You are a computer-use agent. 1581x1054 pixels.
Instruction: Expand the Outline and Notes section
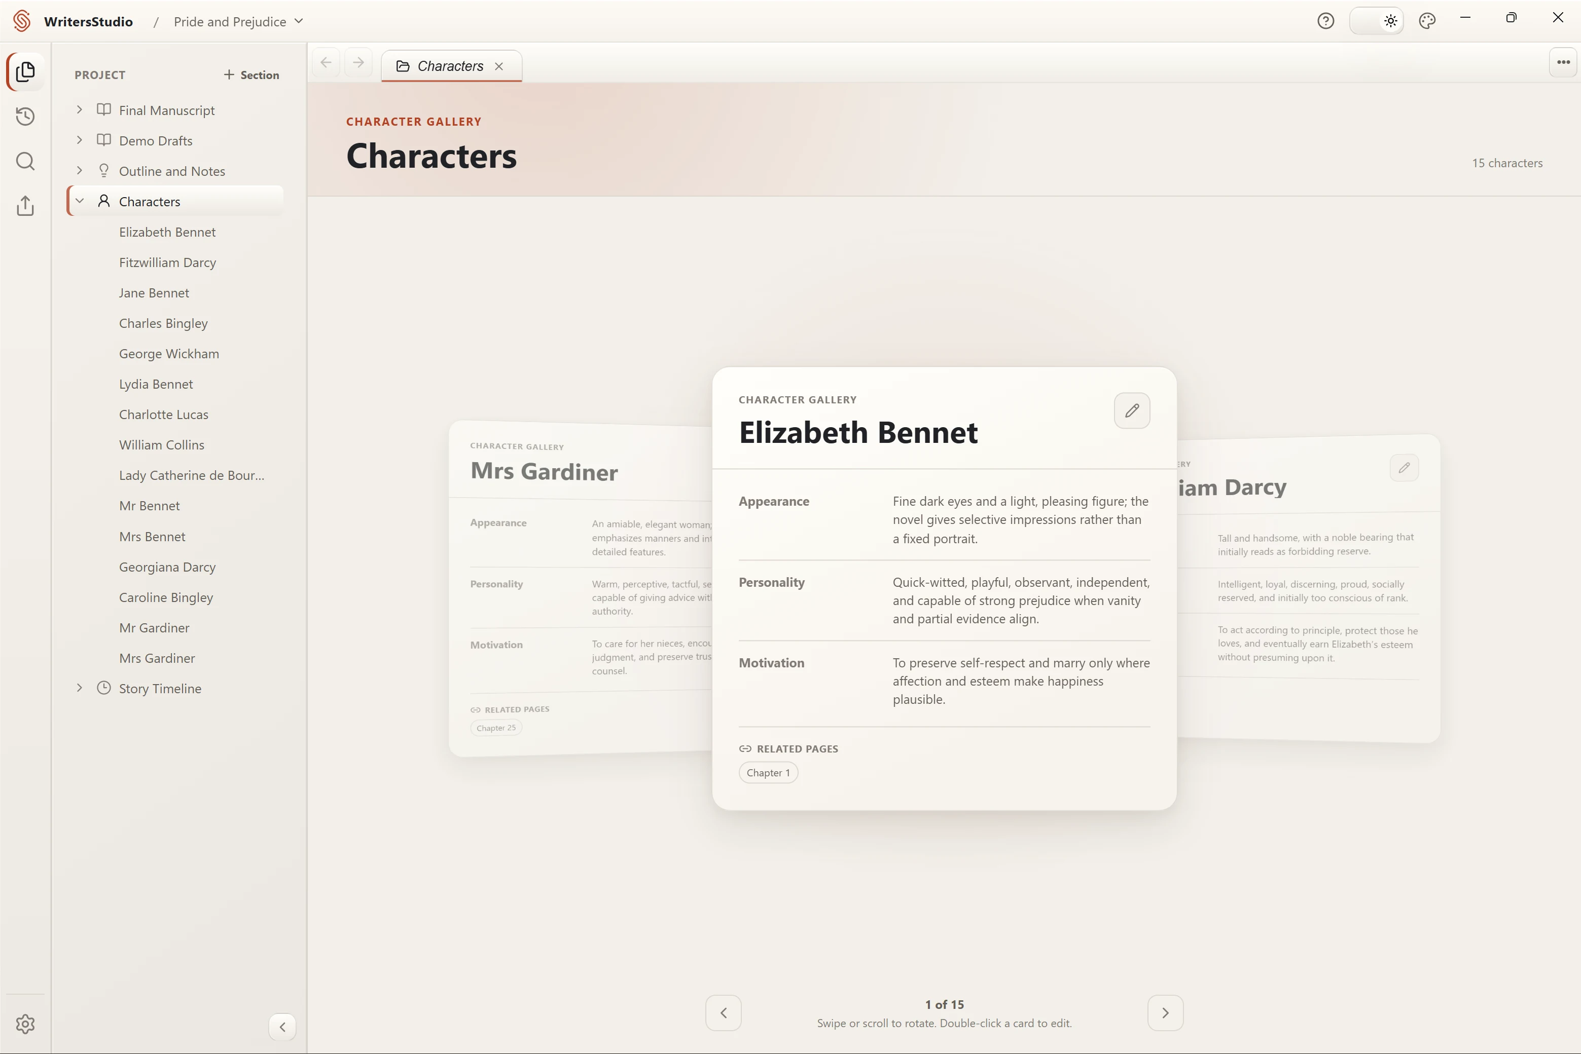(79, 171)
